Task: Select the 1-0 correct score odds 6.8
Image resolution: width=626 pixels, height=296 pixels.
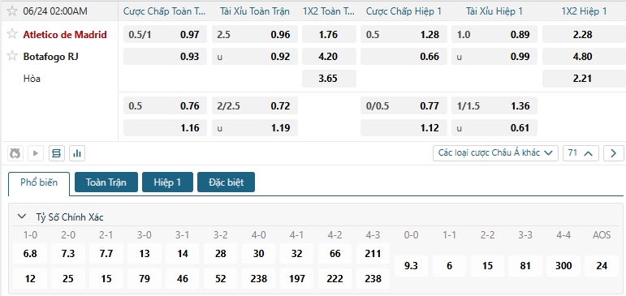Action: pos(30,254)
